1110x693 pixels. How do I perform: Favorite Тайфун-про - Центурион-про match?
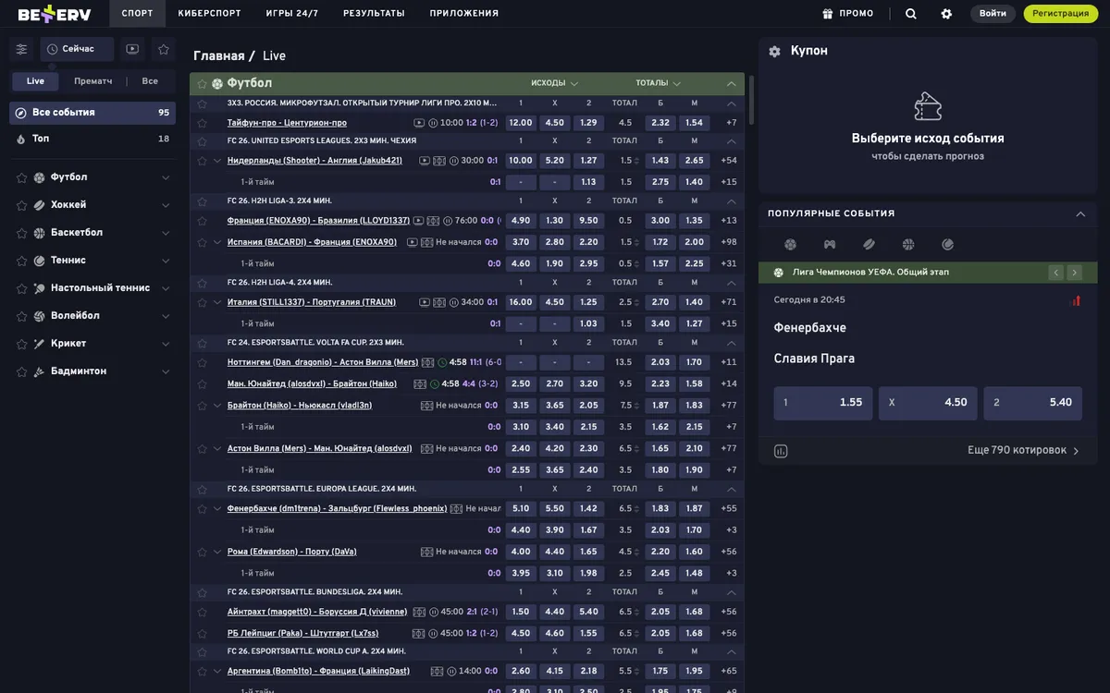(x=203, y=123)
